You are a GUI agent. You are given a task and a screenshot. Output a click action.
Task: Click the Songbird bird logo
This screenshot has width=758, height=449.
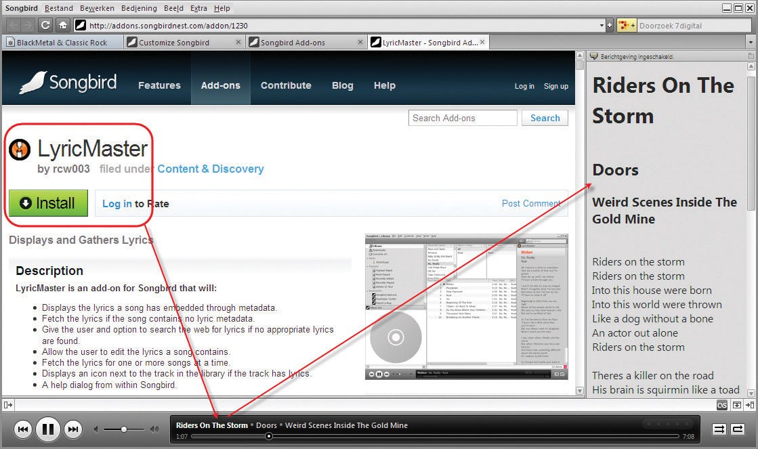pyautogui.click(x=33, y=83)
